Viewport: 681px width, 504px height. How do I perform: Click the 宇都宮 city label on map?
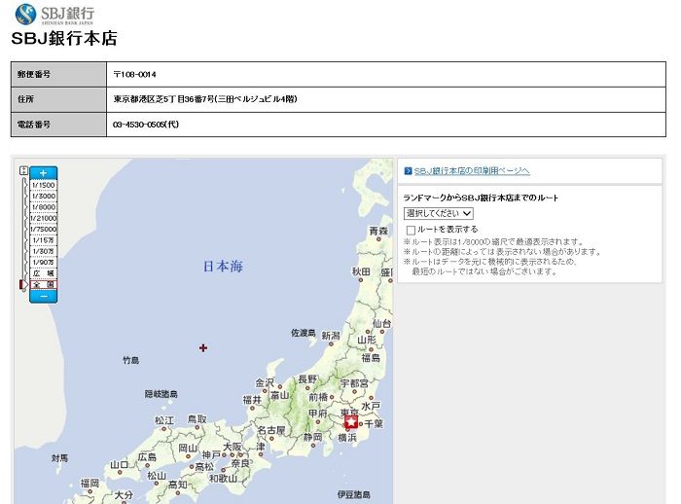[x=354, y=383]
